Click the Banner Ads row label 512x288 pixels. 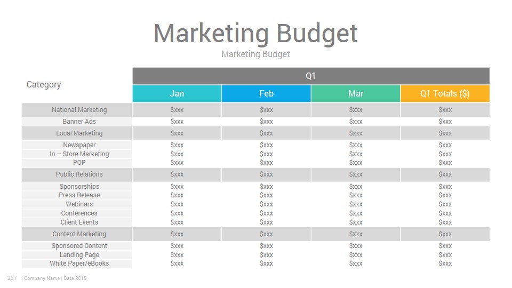(79, 122)
